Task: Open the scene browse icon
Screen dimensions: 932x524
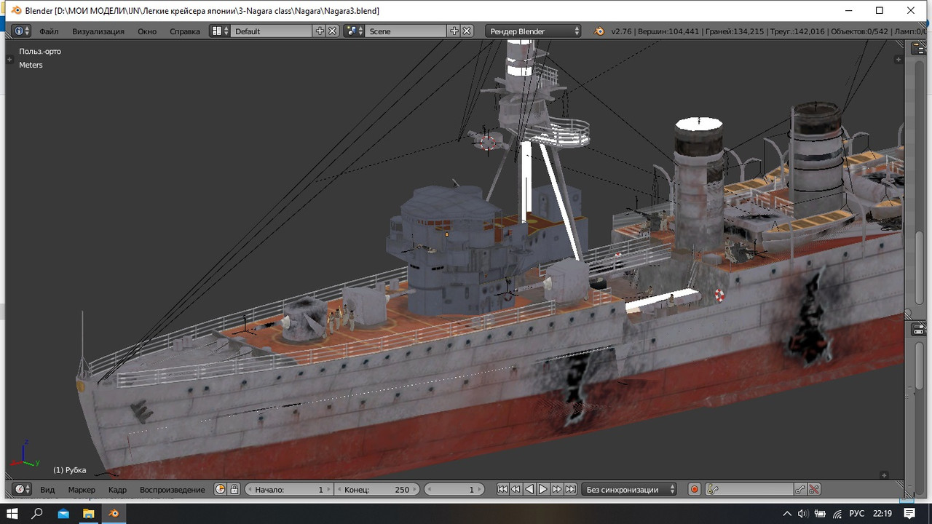Action: coord(354,31)
